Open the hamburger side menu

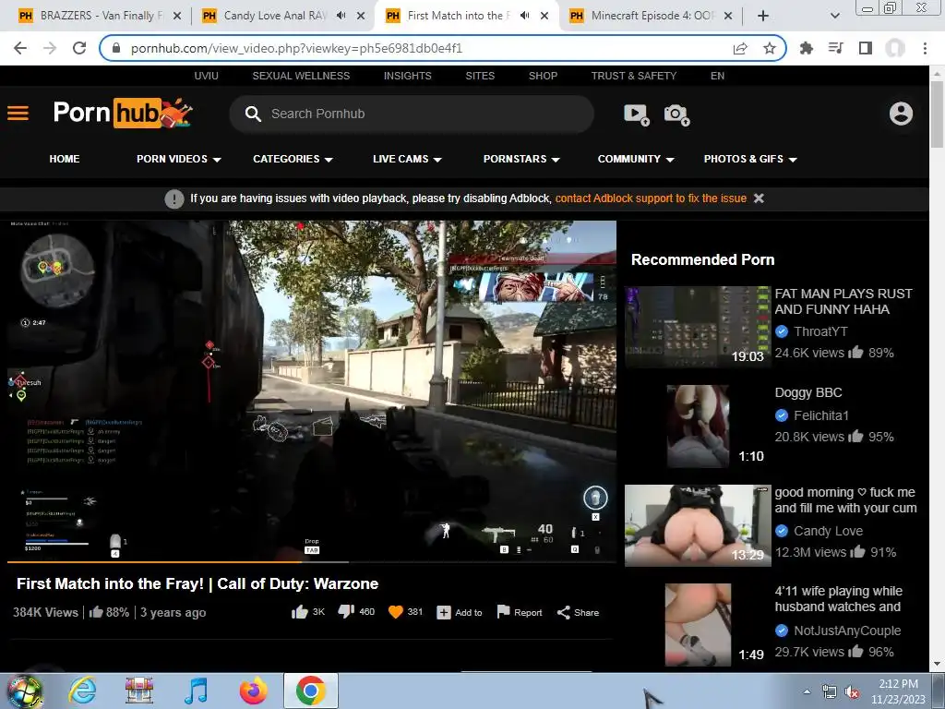18,114
